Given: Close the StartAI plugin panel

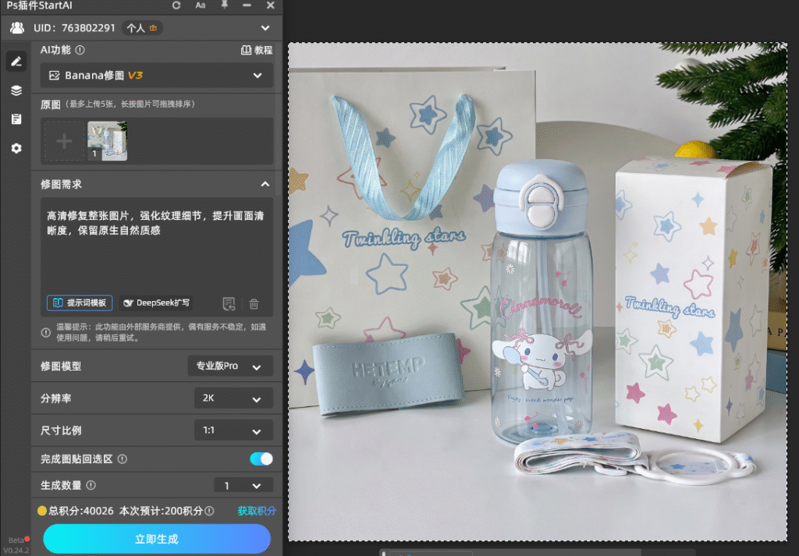Looking at the screenshot, I should coord(271,5).
